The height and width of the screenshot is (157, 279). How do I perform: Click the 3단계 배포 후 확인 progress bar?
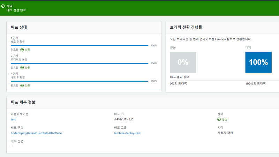[80, 81]
